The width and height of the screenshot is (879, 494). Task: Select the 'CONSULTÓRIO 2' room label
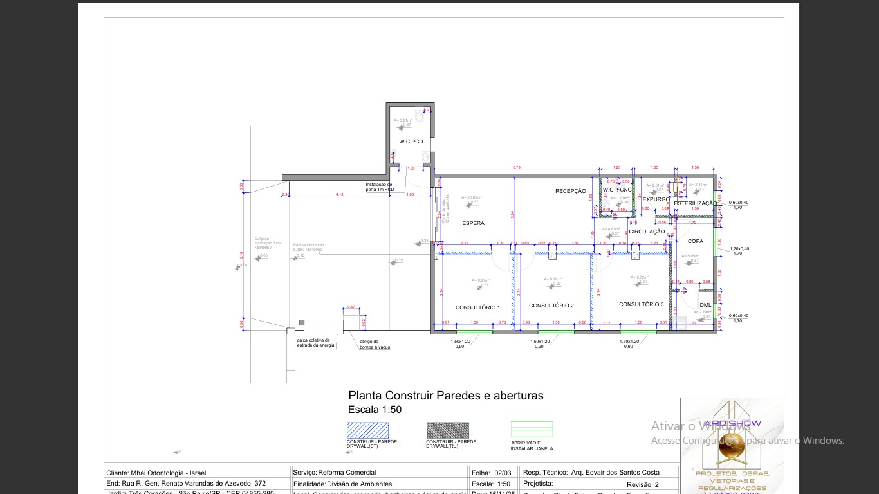tap(551, 306)
